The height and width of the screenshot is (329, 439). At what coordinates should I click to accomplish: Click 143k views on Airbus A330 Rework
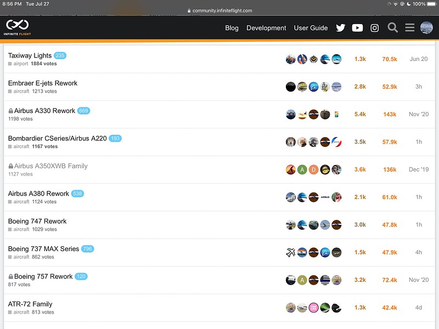pyautogui.click(x=390, y=114)
